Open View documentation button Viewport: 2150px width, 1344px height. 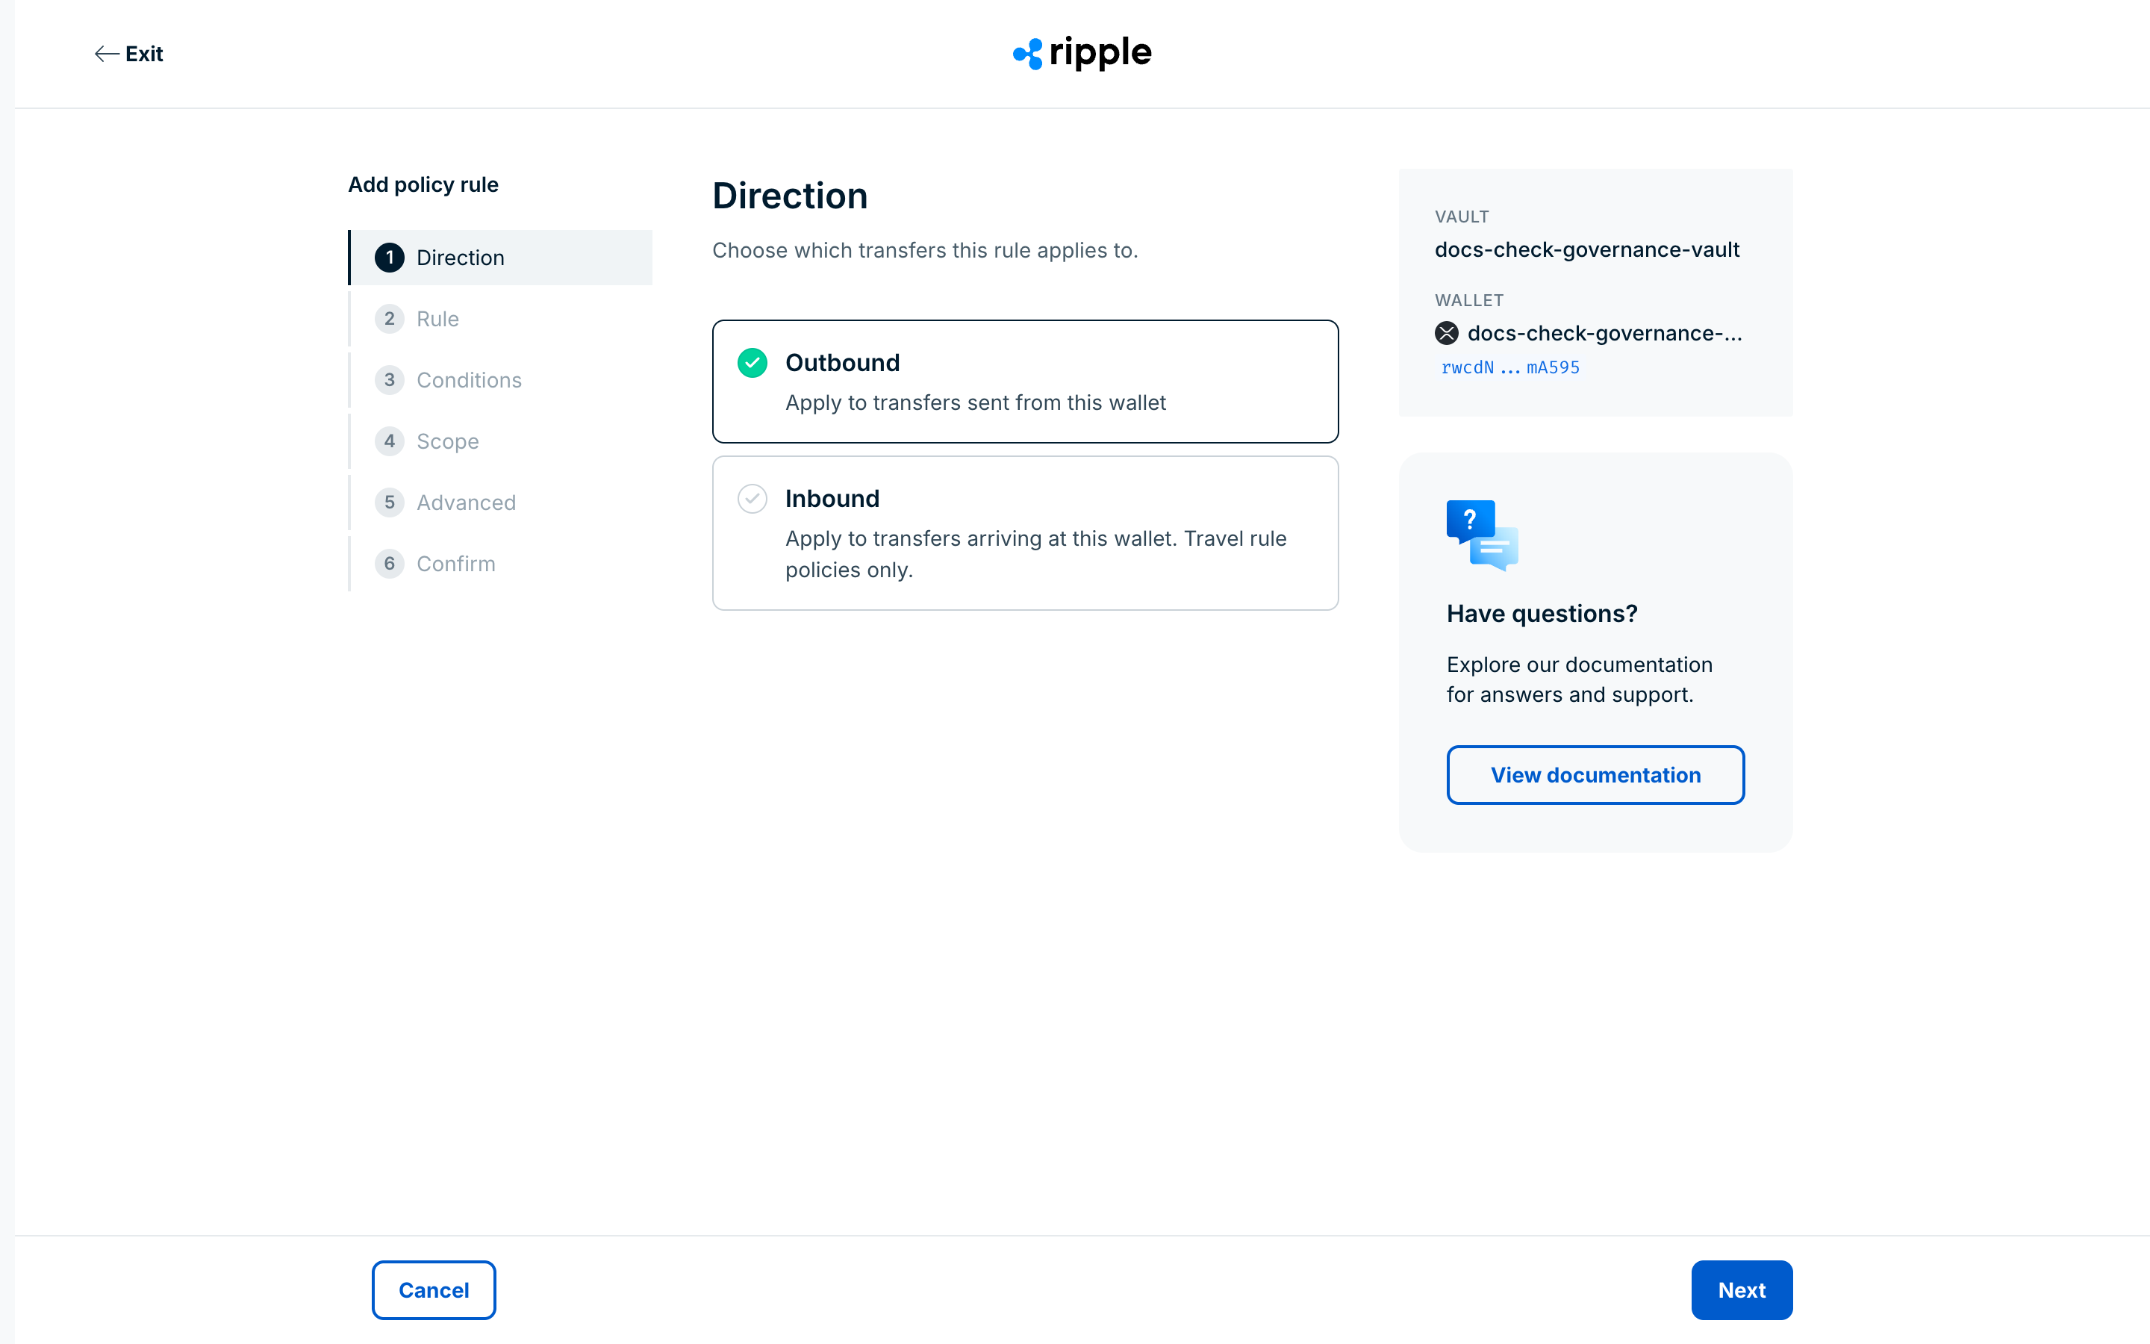click(x=1595, y=775)
